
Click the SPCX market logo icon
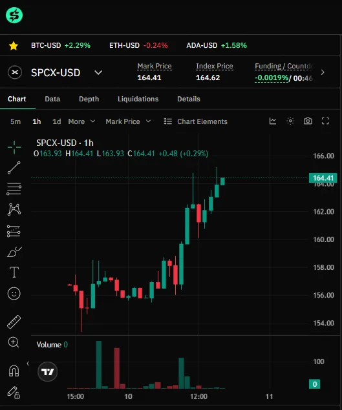[15, 72]
